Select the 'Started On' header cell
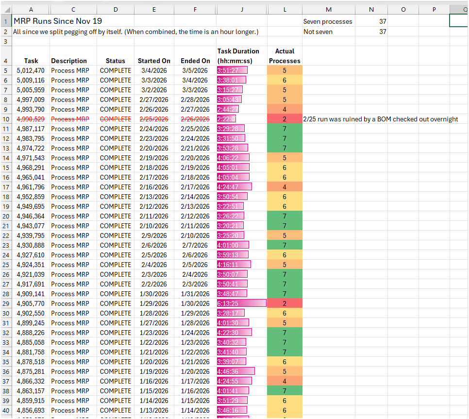This screenshot has width=469, height=419. 154,61
